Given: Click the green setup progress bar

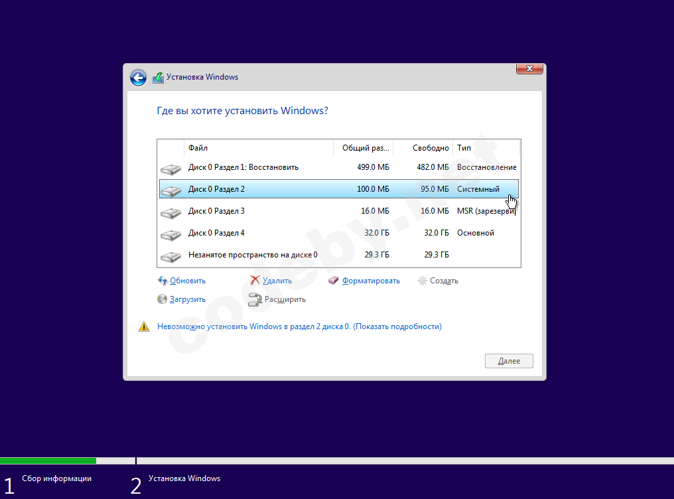Looking at the screenshot, I should (48, 461).
